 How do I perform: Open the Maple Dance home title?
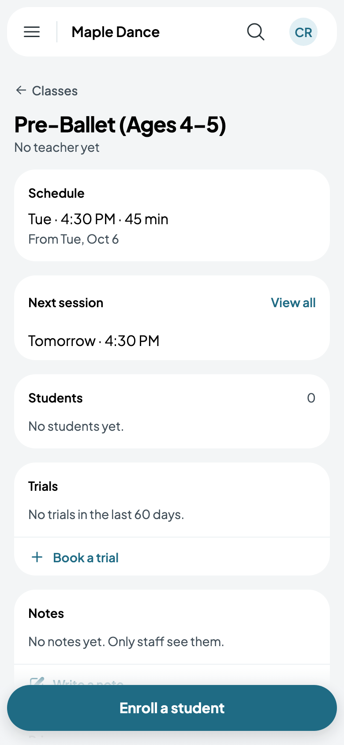click(x=116, y=32)
